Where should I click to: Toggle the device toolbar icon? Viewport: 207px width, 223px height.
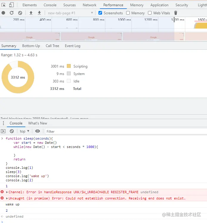tap(11, 5)
